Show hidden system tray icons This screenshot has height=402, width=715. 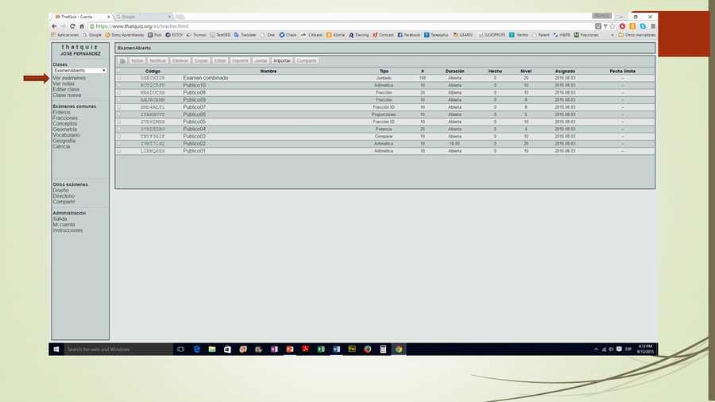pos(596,349)
